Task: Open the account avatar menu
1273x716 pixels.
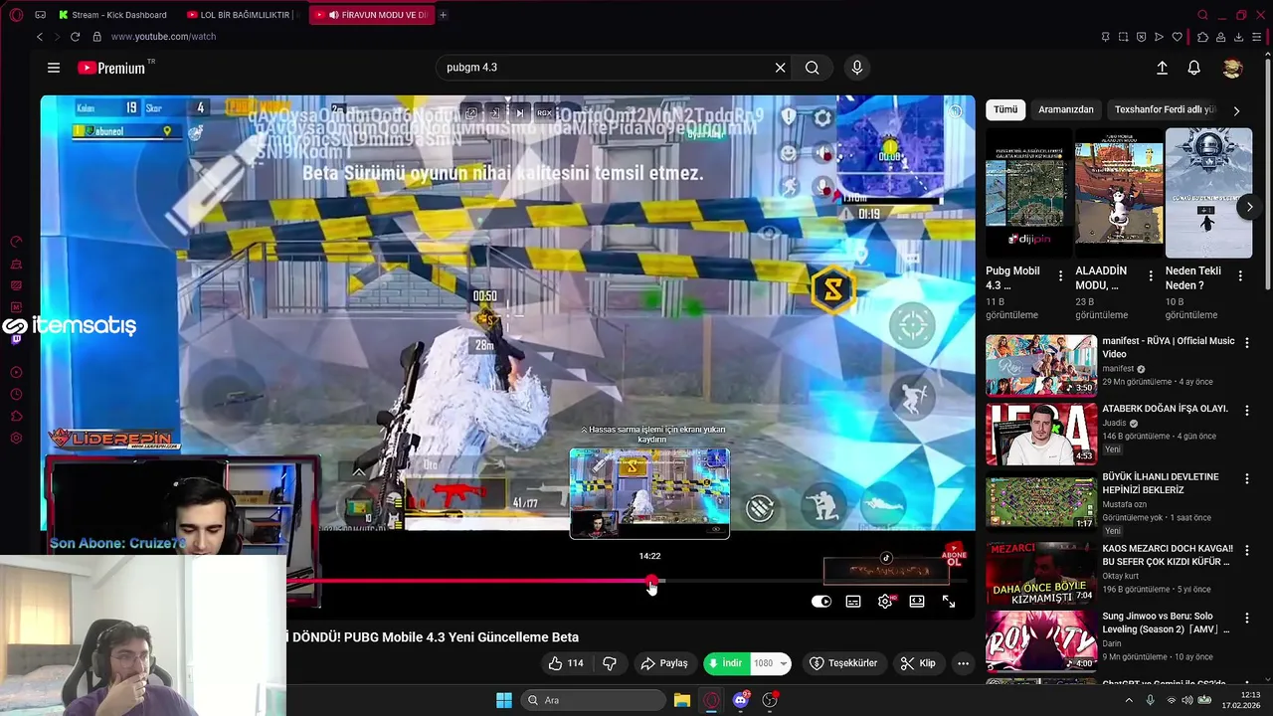Action: coord(1232,68)
